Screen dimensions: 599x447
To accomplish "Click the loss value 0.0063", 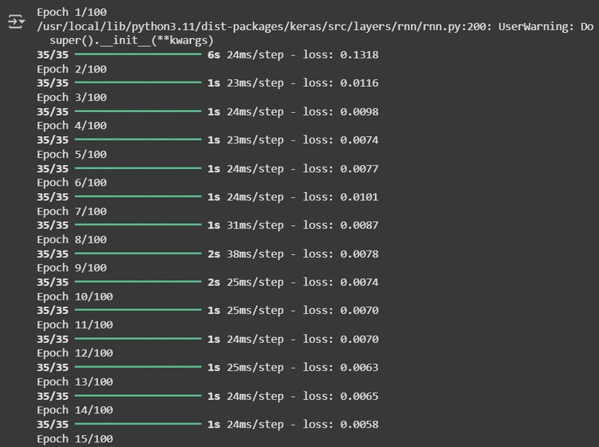I will 359,367.
